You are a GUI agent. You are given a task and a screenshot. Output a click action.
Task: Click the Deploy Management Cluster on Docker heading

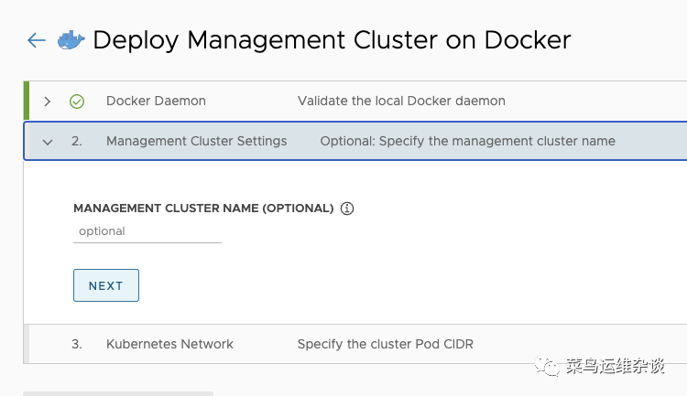pyautogui.click(x=332, y=40)
